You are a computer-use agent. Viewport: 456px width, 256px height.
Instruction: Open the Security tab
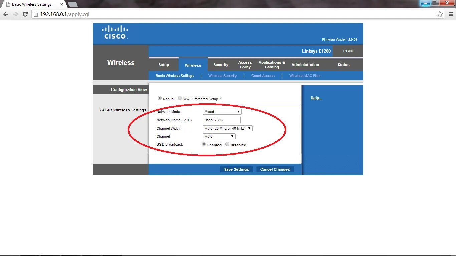coord(221,65)
